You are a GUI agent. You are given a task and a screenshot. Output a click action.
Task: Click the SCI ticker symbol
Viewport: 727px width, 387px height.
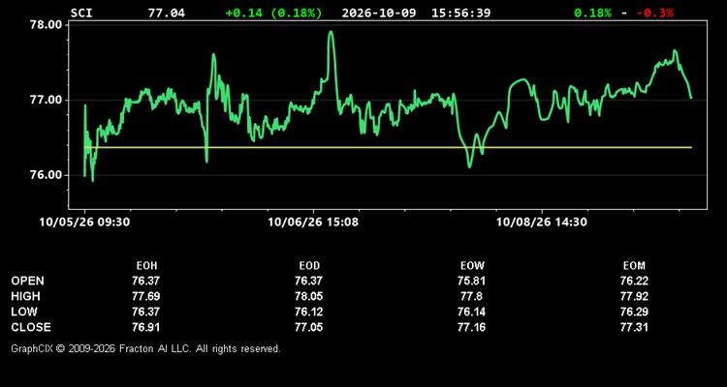click(x=81, y=13)
